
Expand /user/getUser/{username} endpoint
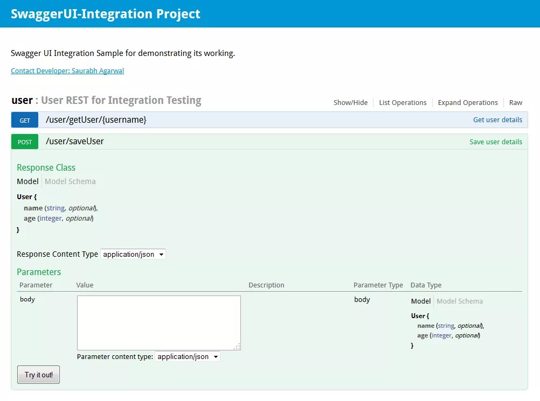[x=96, y=119]
